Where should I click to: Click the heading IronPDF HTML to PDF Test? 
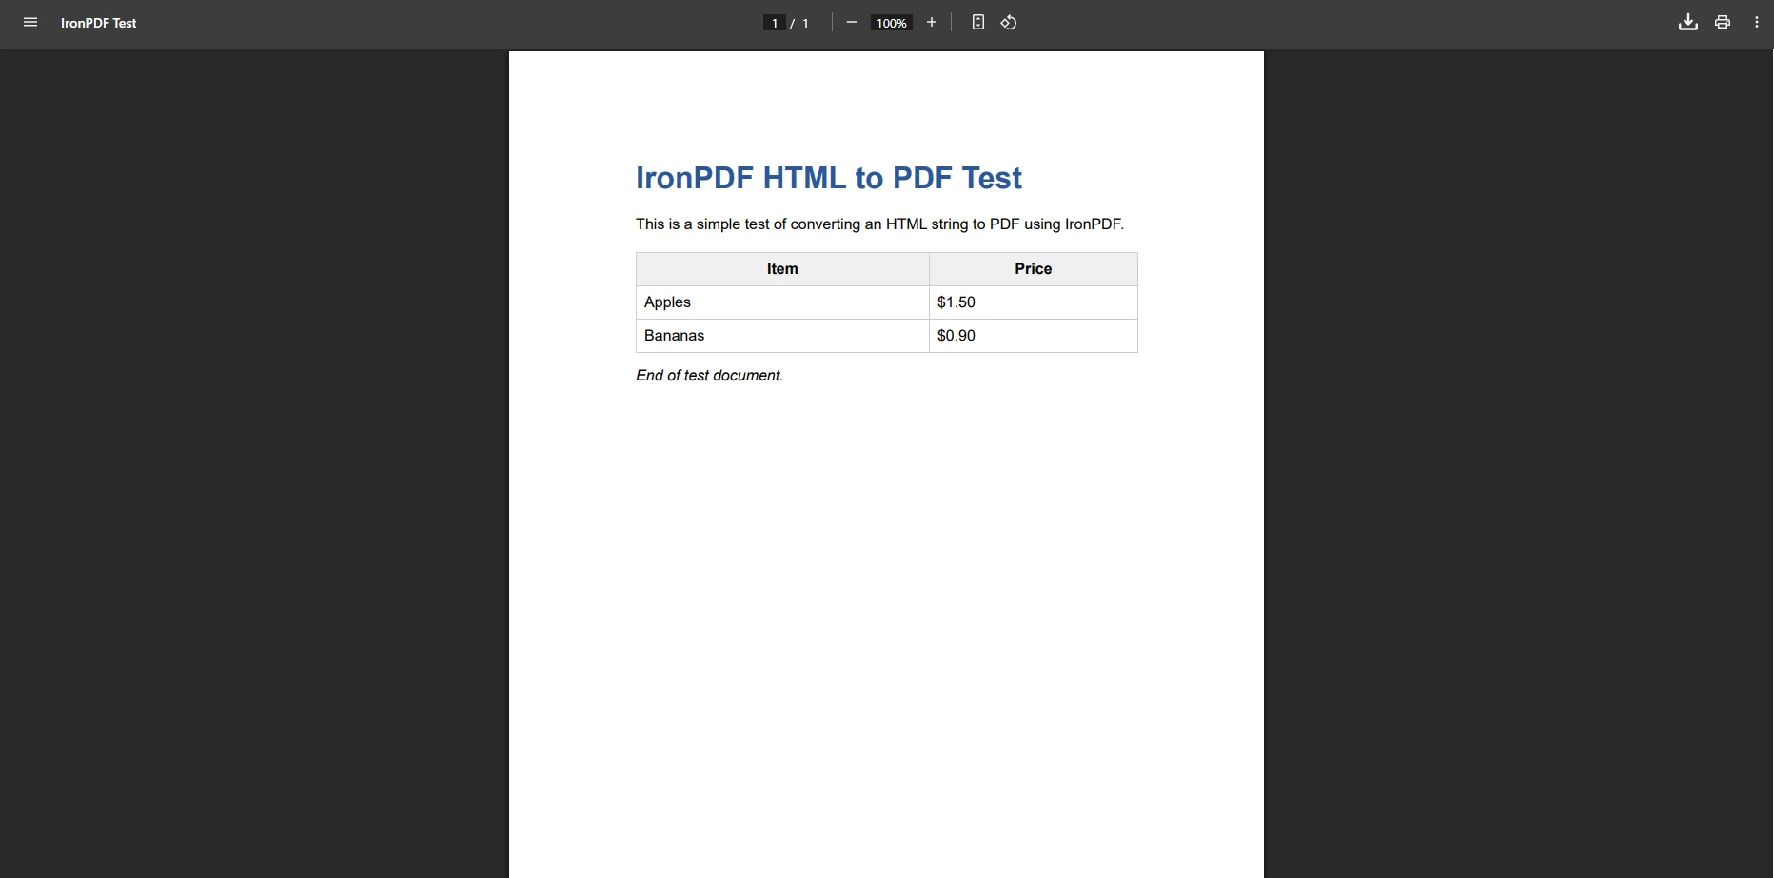point(829,178)
